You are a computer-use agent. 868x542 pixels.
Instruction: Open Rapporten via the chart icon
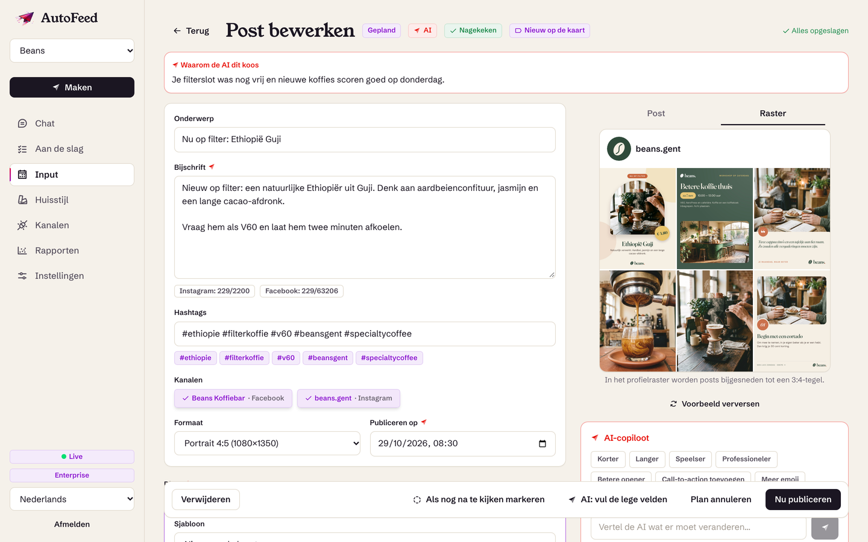coord(22,251)
